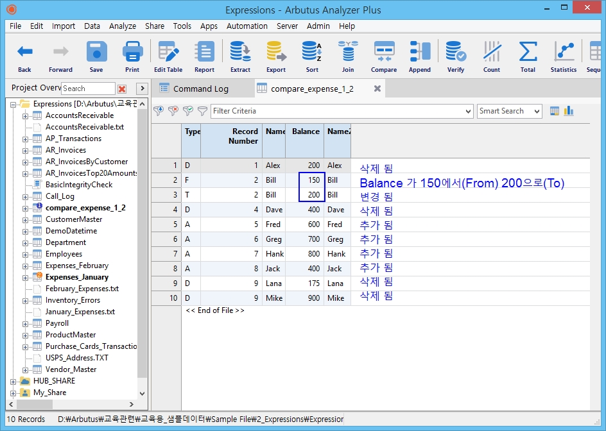Click the project tree horizontal scrollbar thumb
Viewport: 606px width, 431px height.
35,404
